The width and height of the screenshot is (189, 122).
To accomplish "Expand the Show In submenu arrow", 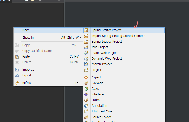I will tap(80, 38).
